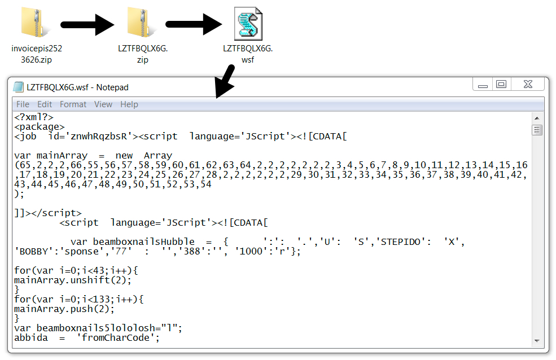Click the 'mainArray.unshift(2);' line
The image size is (556, 360).
tap(73, 280)
